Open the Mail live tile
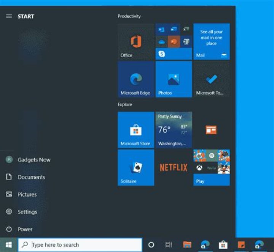This screenshot has height=252, width=274. (212, 42)
